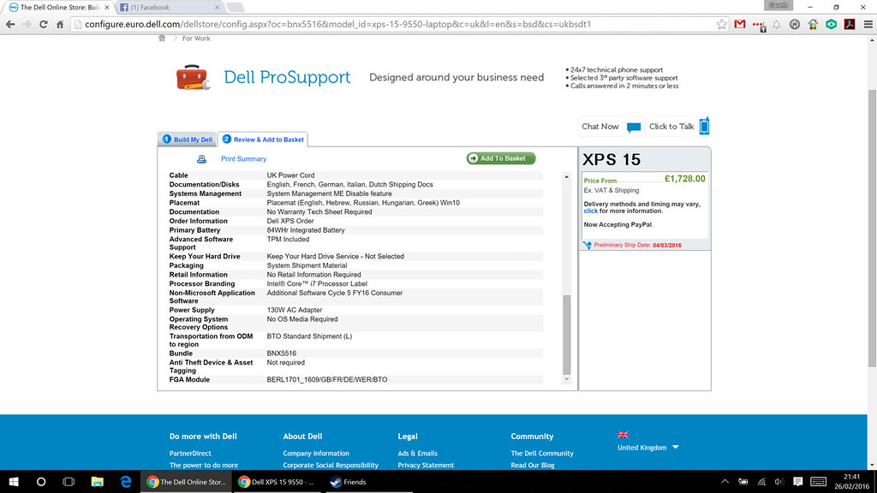Open the green shield extension icon
This screenshot has height=493, width=877.
coord(831,24)
